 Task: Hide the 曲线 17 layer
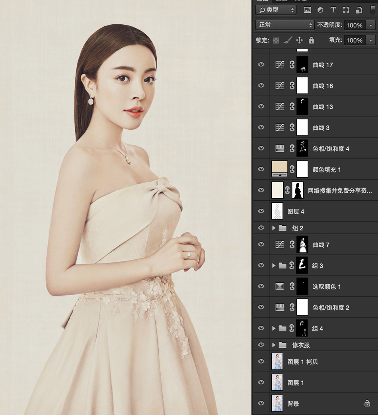pos(261,65)
